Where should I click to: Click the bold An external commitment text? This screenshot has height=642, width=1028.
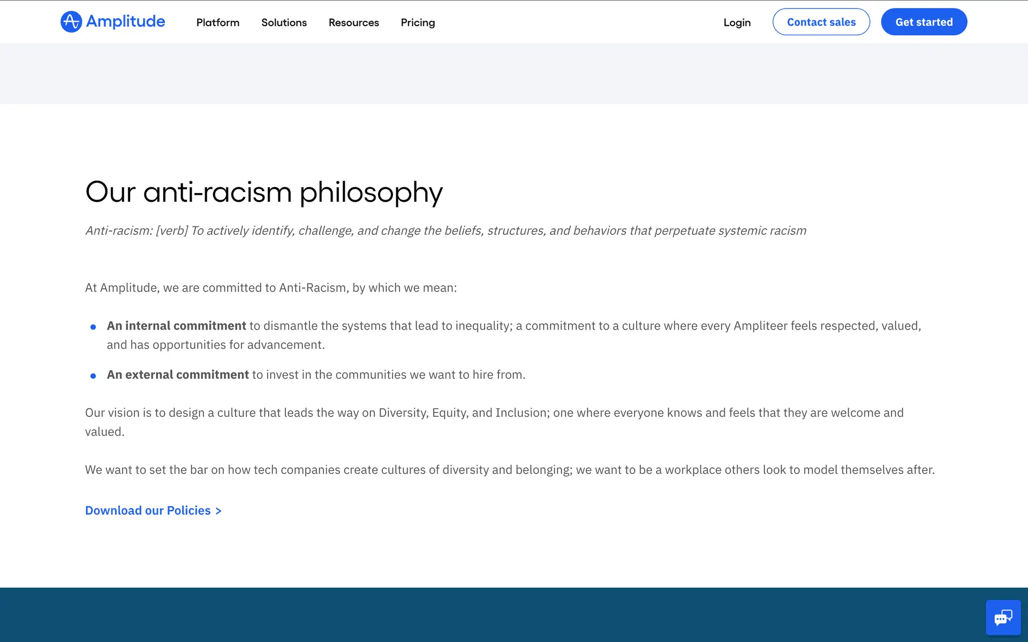coord(178,374)
